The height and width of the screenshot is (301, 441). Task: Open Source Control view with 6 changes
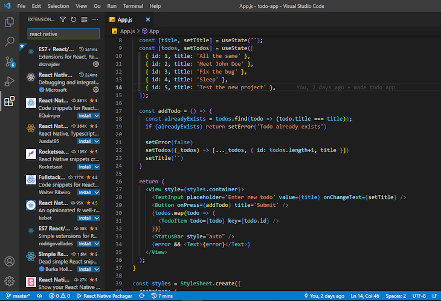pos(10,62)
